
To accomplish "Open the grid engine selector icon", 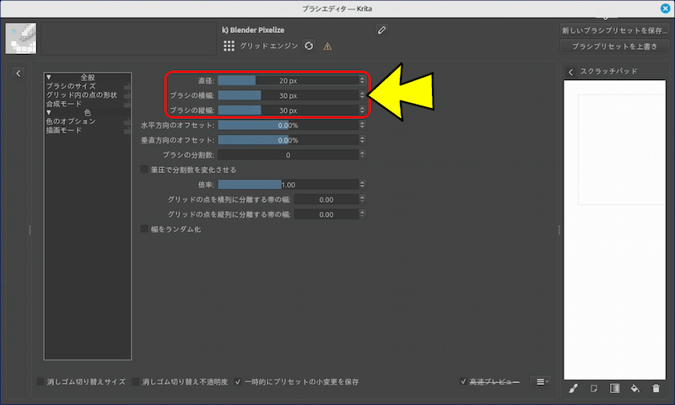I will (229, 46).
